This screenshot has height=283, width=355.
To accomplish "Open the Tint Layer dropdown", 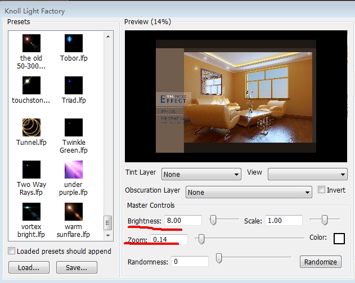I will [x=201, y=174].
